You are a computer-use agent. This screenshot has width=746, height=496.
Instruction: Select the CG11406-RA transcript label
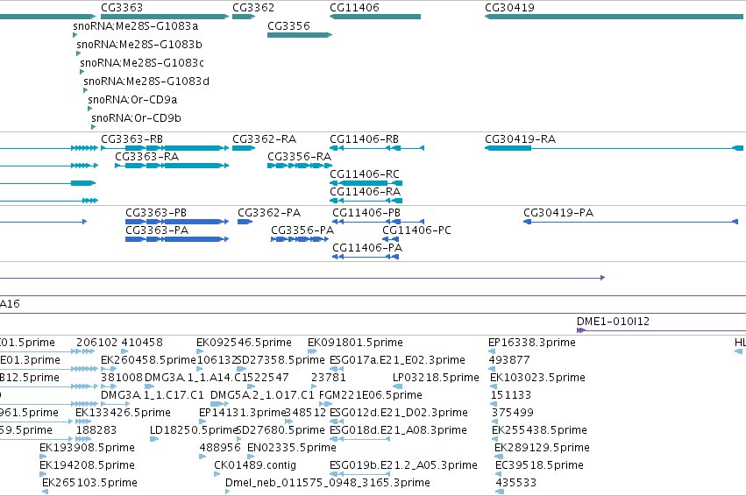(x=365, y=192)
